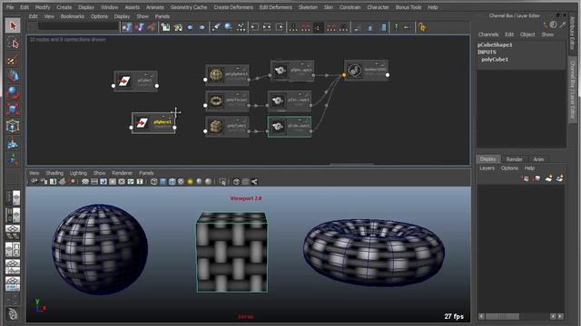
Task: Select the pSphere1 transform node
Action: (x=153, y=123)
